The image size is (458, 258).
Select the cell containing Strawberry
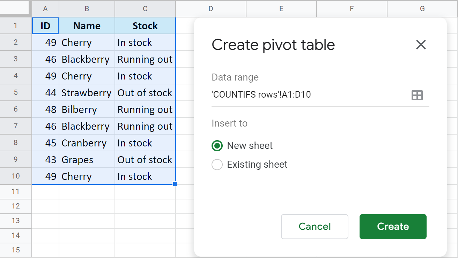click(x=87, y=92)
